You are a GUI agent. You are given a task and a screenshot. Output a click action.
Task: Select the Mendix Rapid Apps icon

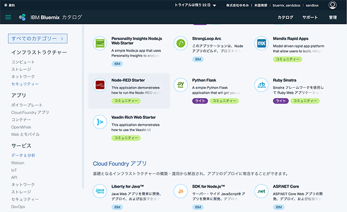pyautogui.click(x=261, y=43)
